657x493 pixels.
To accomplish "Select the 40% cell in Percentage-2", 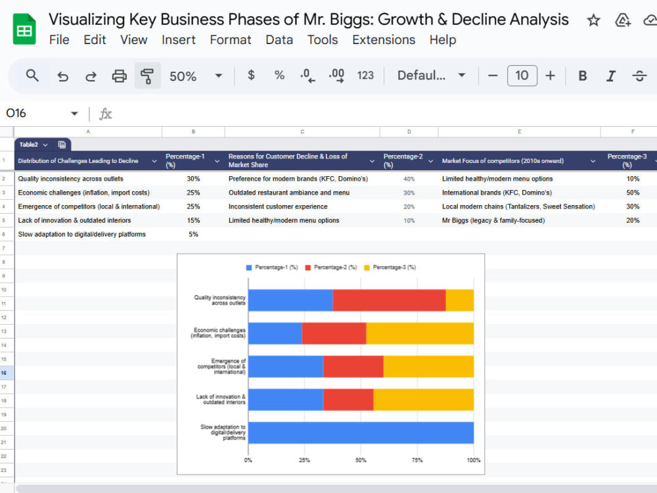I will 409,179.
